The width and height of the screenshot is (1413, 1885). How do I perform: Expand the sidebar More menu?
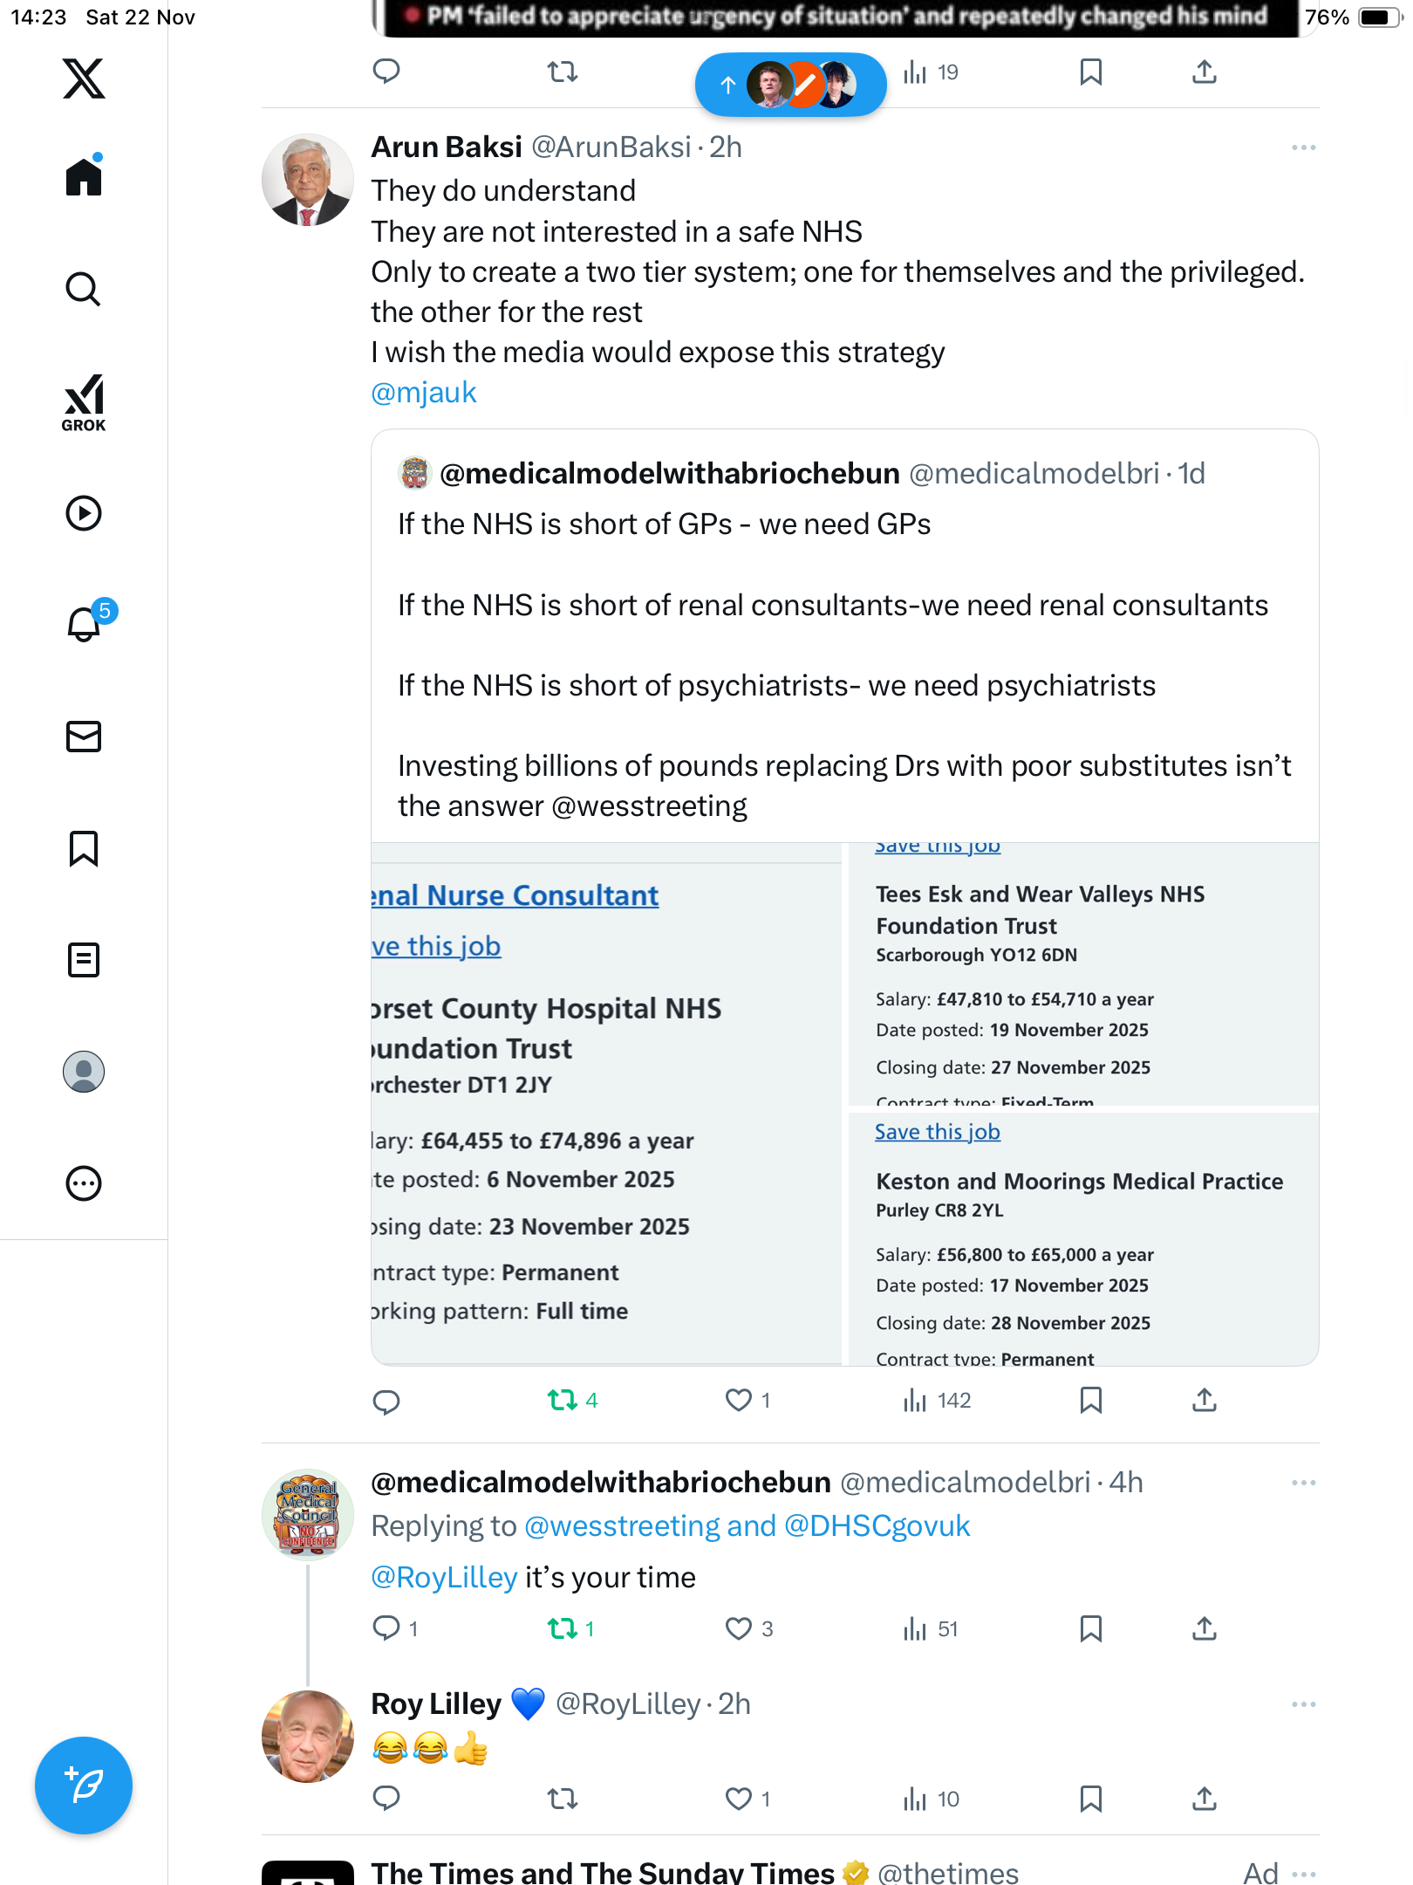tap(84, 1183)
